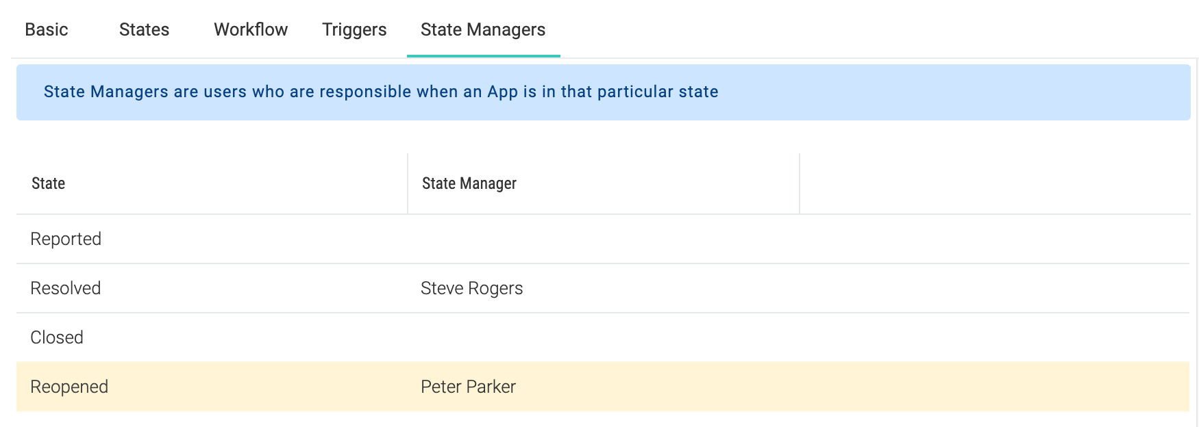Click the Peter Parker manager cell

tap(468, 387)
